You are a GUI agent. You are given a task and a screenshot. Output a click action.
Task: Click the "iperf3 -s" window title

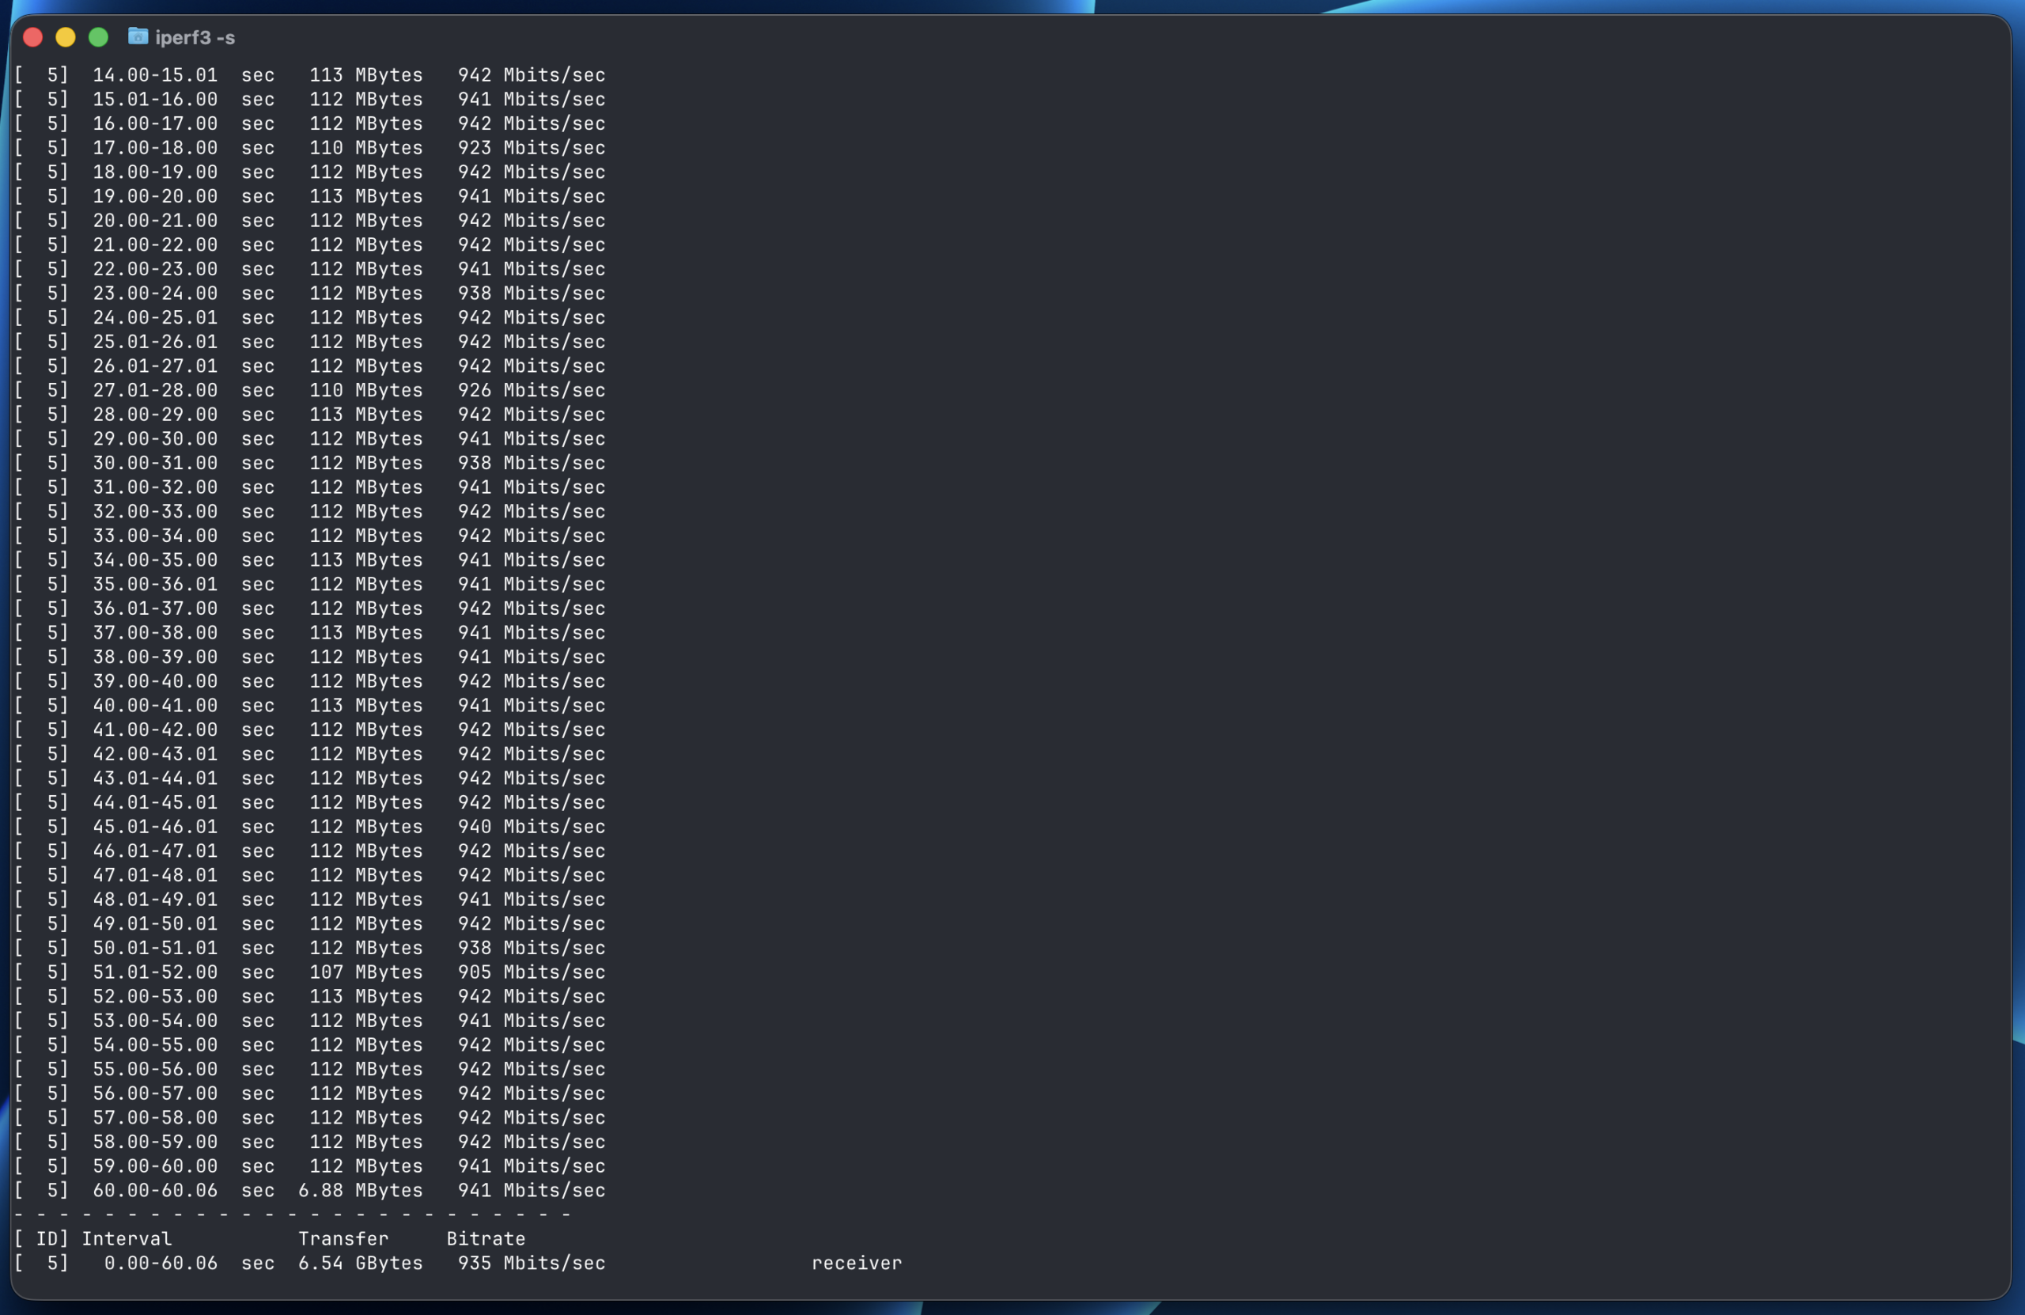point(195,37)
